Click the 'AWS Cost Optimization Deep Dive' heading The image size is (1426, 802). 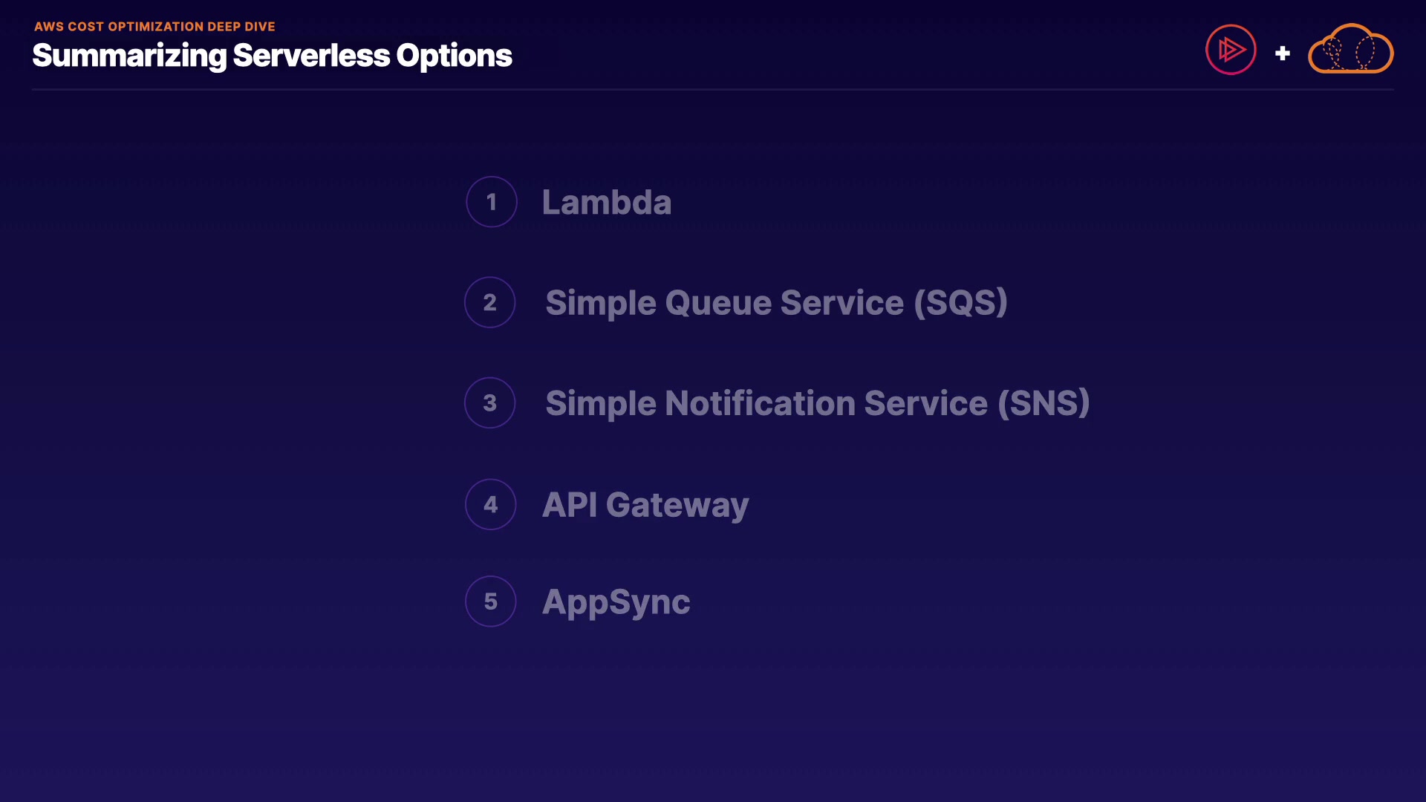[x=154, y=27]
